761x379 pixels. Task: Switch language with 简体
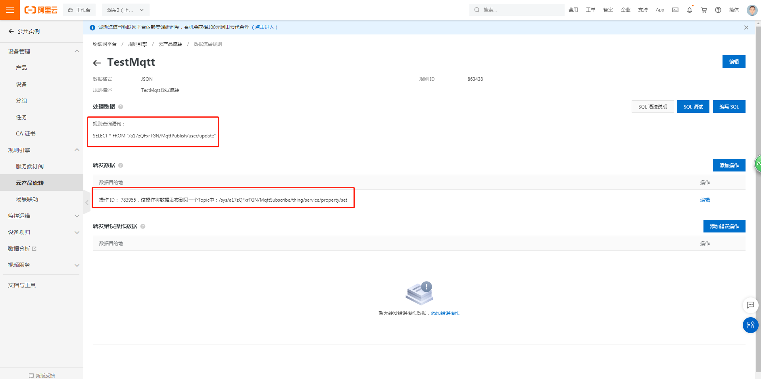[x=734, y=10]
